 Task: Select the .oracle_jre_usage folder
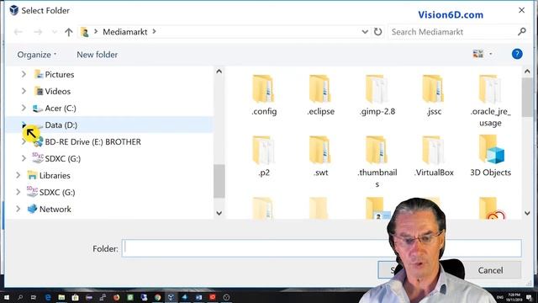pyautogui.click(x=490, y=101)
